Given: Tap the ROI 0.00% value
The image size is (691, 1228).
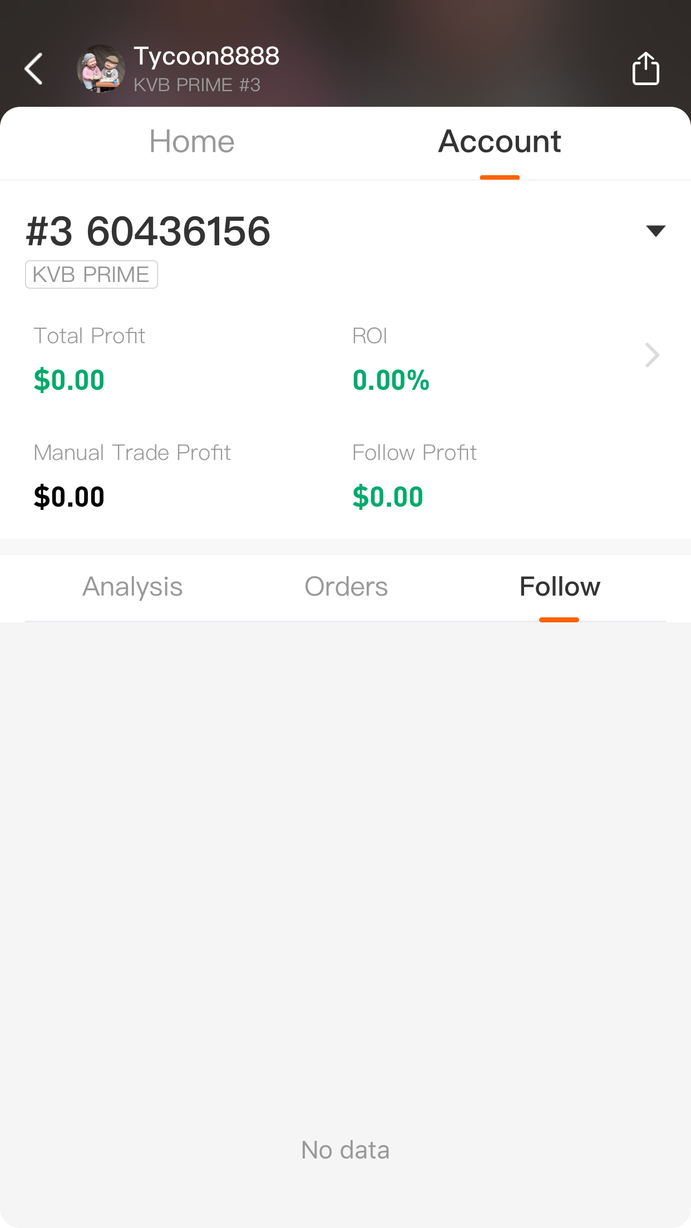Looking at the screenshot, I should (391, 380).
